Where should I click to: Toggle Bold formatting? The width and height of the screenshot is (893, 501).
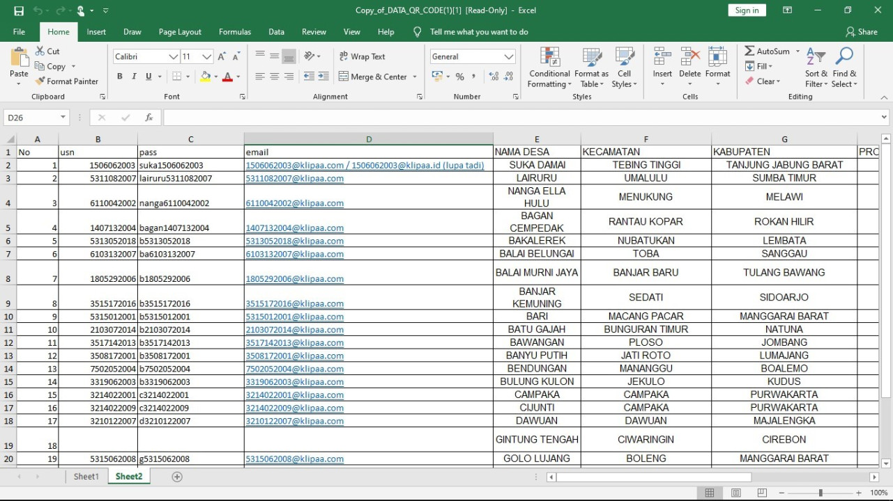(119, 77)
